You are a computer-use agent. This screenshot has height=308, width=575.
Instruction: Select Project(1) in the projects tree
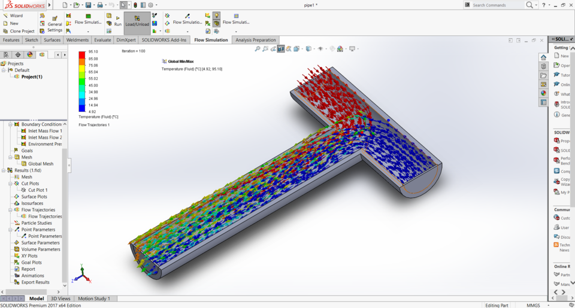pyautogui.click(x=32, y=77)
